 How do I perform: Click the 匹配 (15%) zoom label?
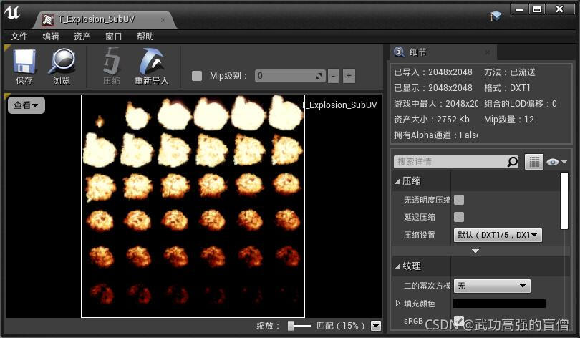pos(341,326)
